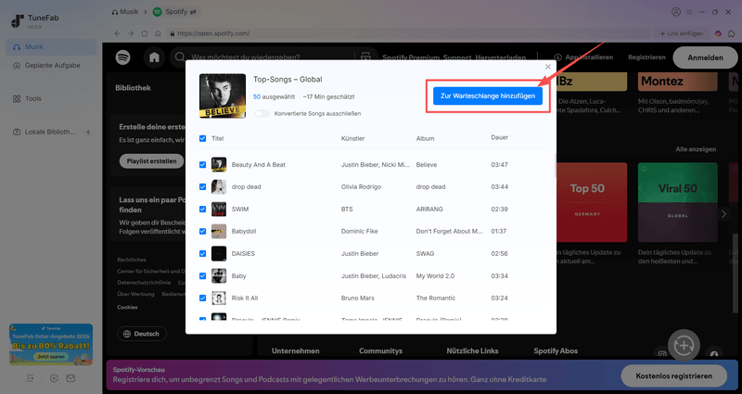Viewport: 742px width, 394px height.
Task: Untick the DAISIES song checkbox
Action: point(202,253)
